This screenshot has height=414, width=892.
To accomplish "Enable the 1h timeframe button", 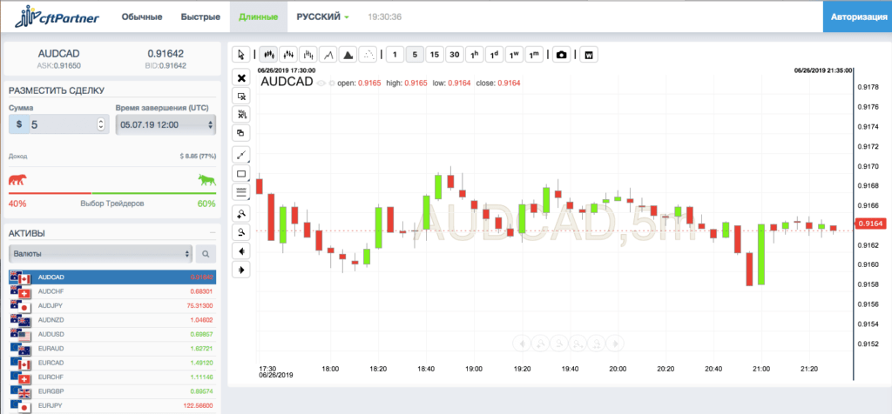I will (x=475, y=55).
